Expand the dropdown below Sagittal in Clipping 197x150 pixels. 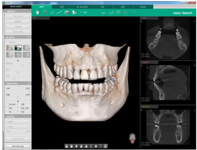point(18,127)
